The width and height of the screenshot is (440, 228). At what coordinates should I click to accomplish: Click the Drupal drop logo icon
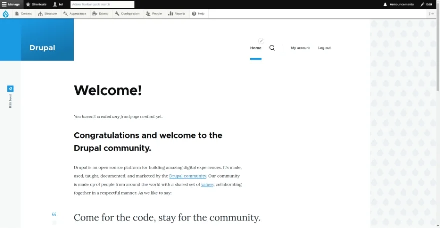(x=6, y=14)
